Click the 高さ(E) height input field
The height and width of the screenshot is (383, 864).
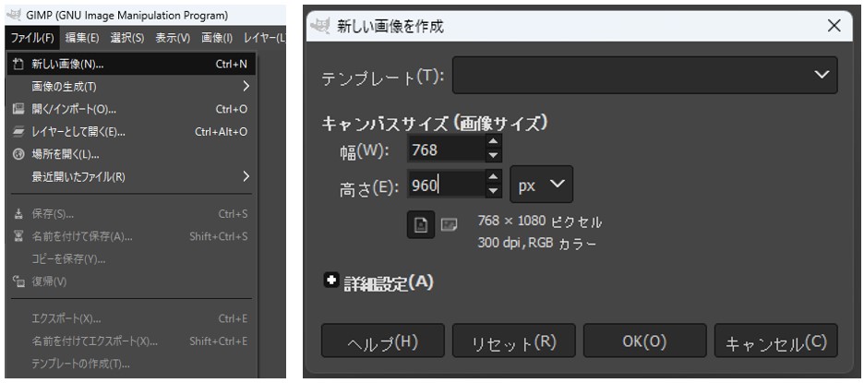click(447, 184)
